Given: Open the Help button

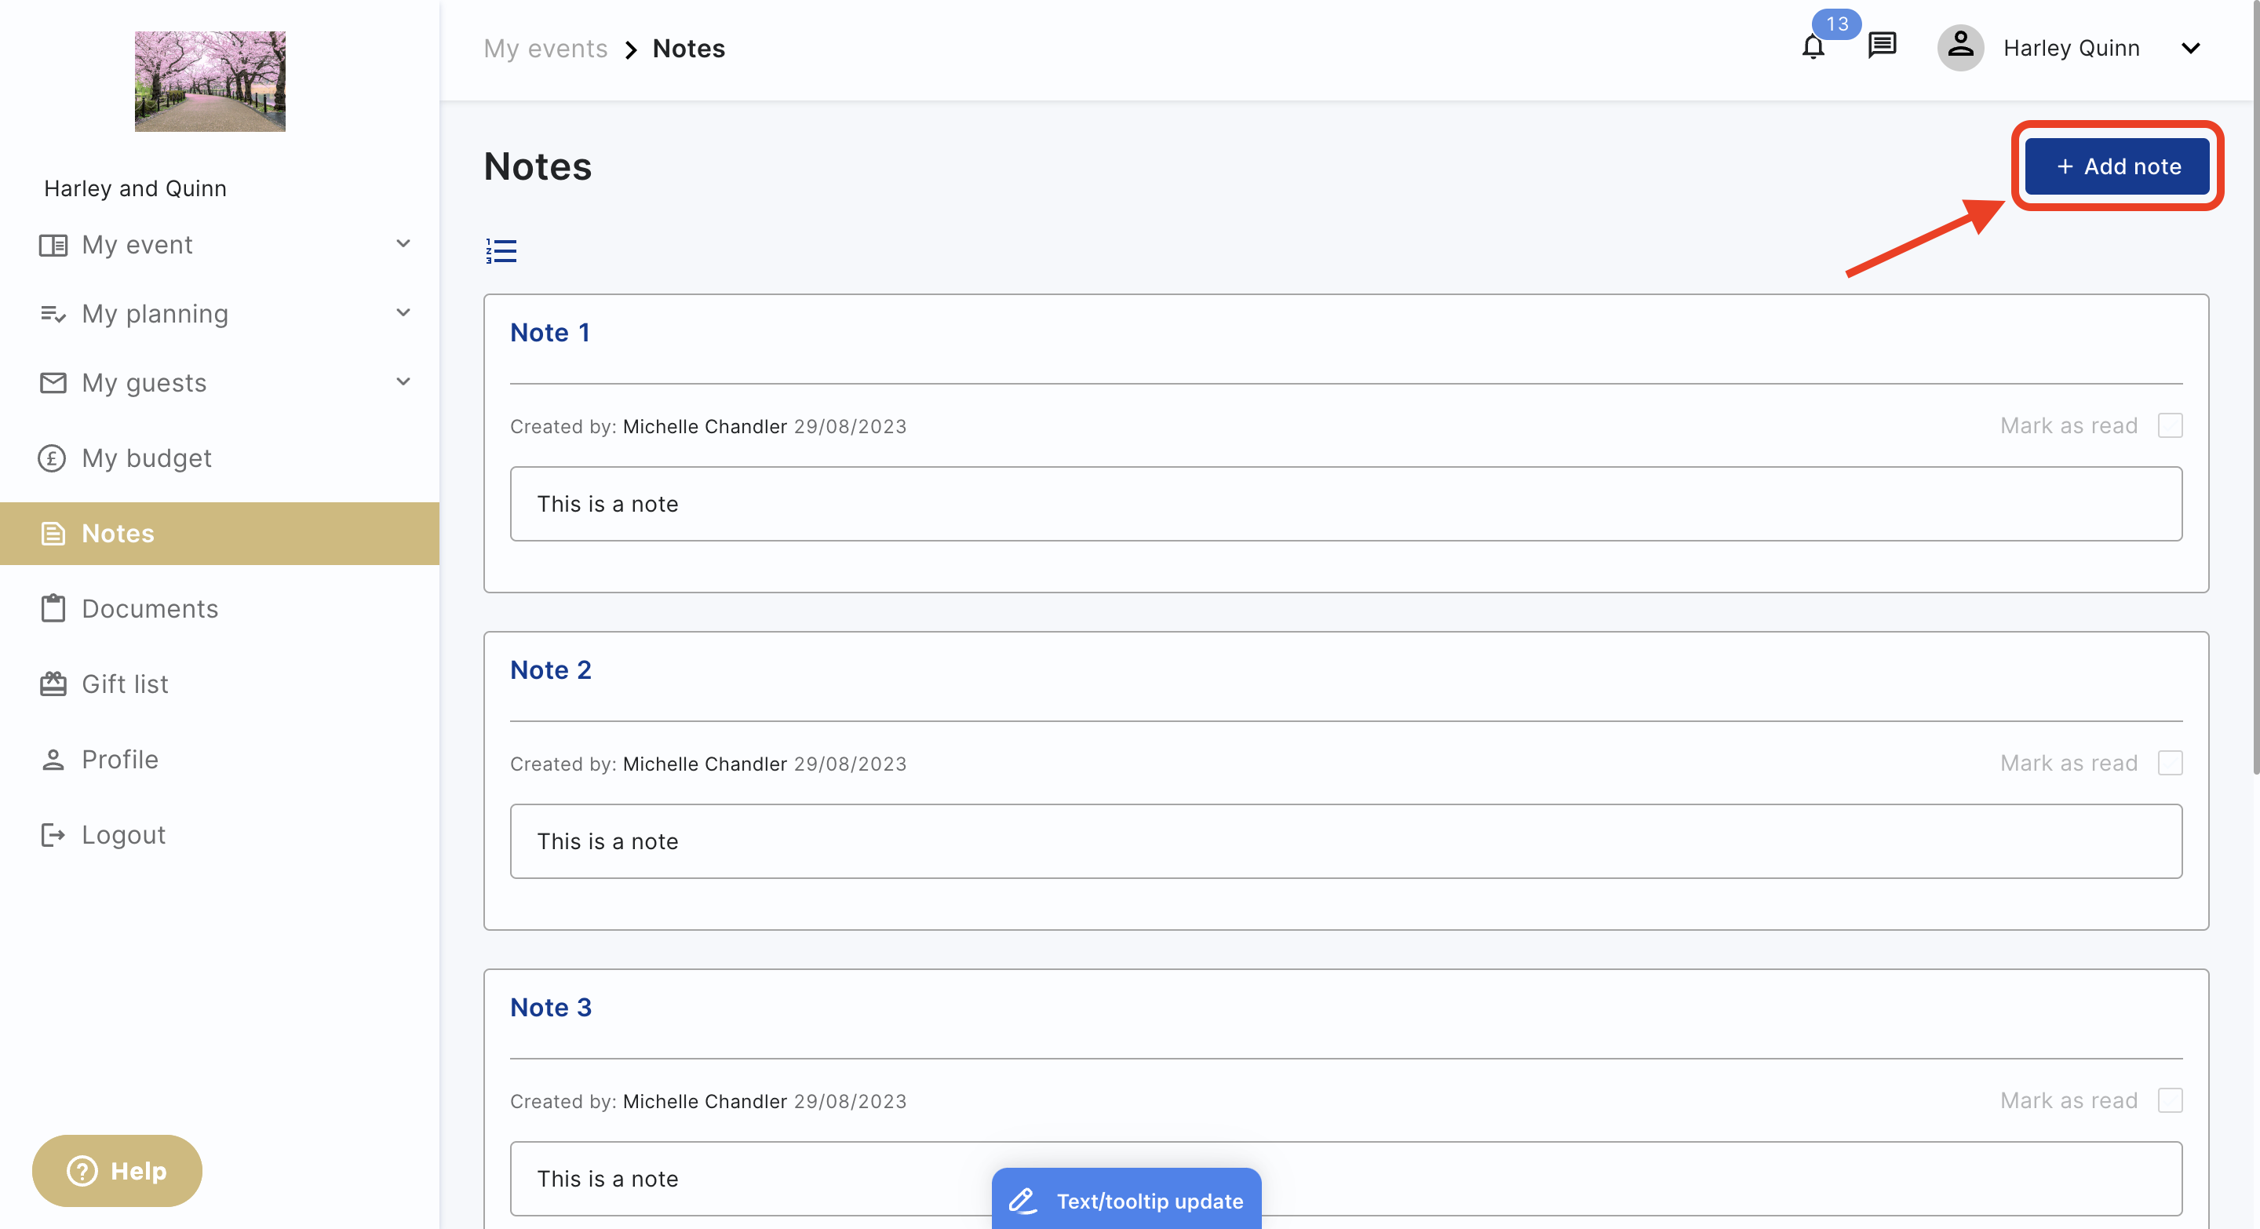Looking at the screenshot, I should point(117,1171).
